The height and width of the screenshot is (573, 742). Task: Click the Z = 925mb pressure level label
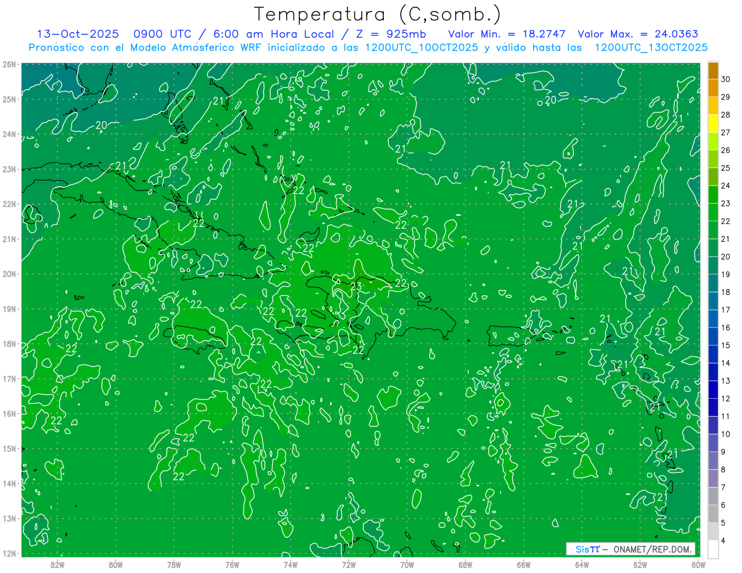[x=391, y=34]
